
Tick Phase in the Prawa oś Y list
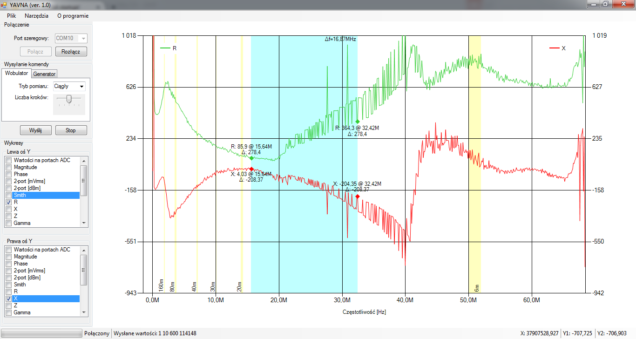tap(9, 264)
